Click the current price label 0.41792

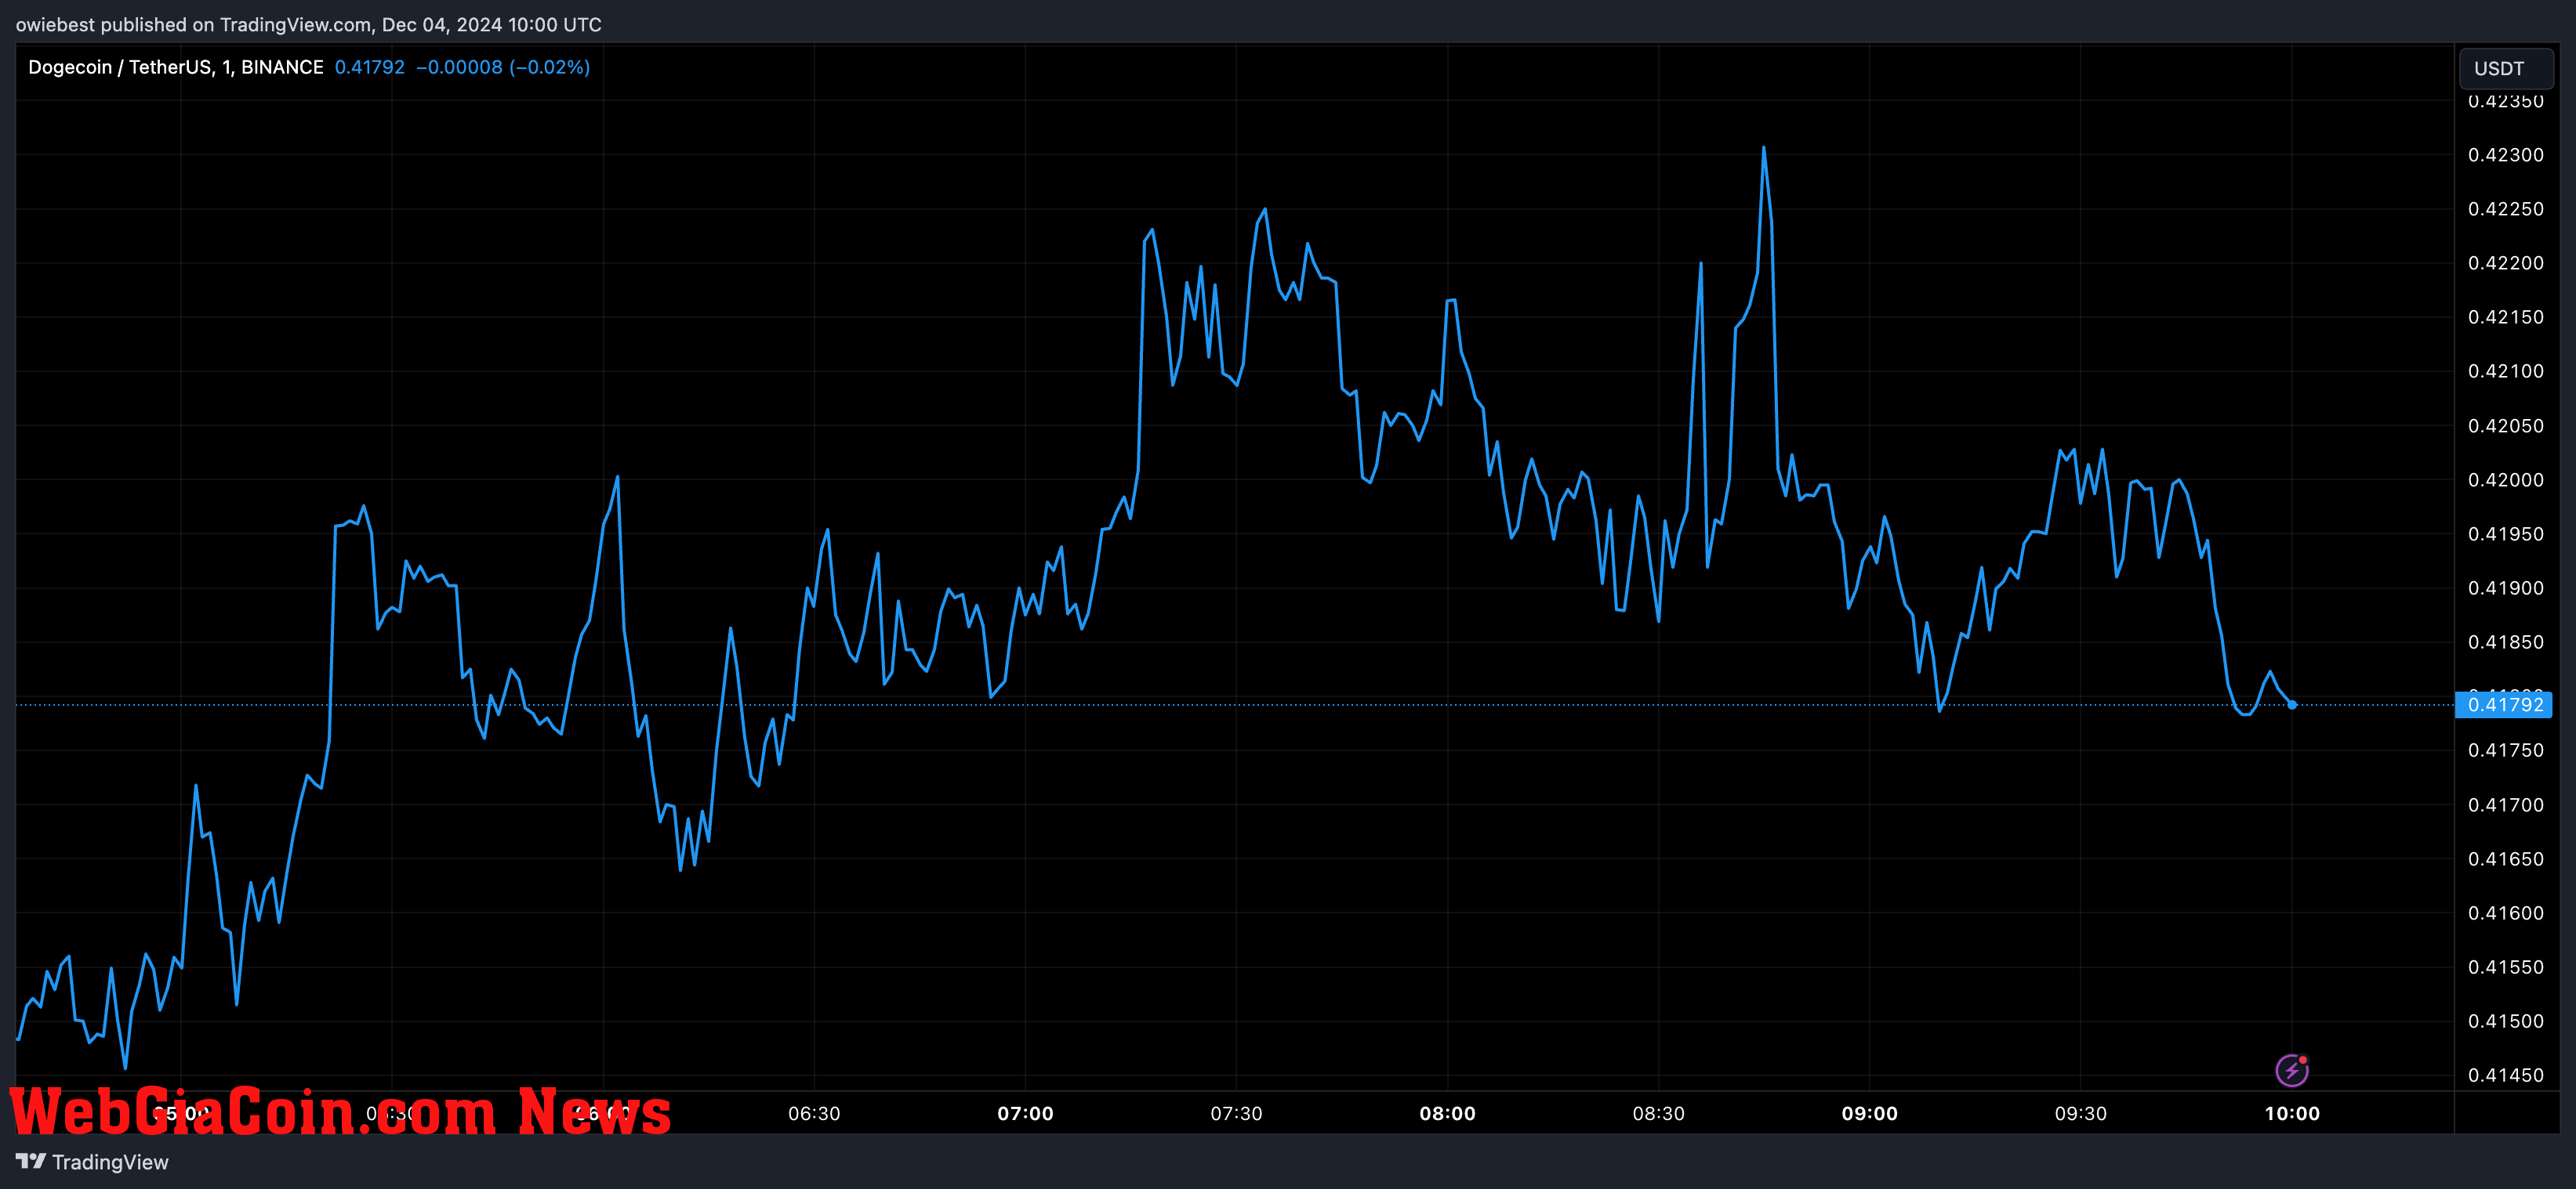2504,704
